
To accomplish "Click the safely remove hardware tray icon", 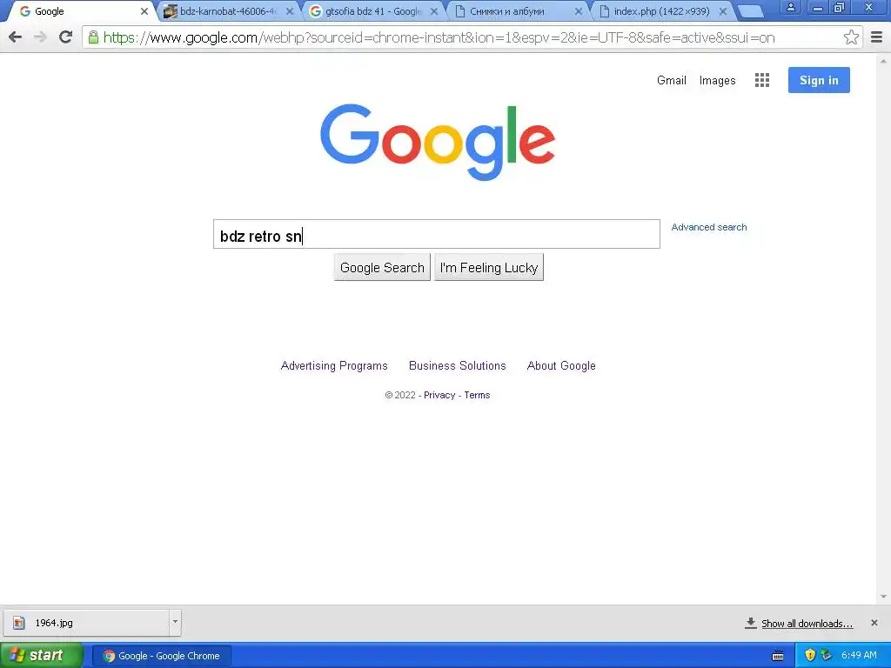I will click(827, 655).
